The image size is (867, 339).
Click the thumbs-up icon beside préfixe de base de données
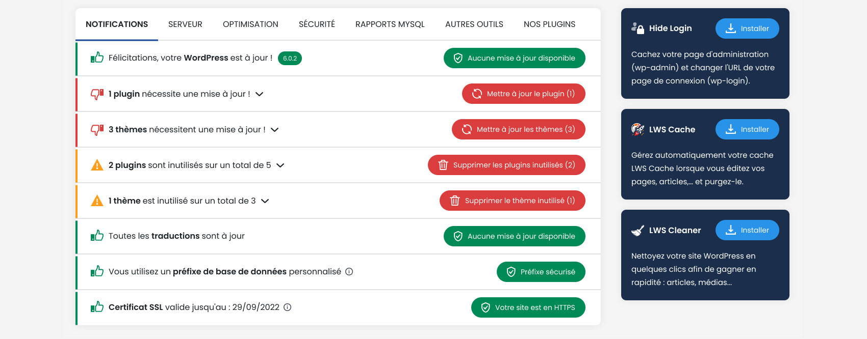(97, 271)
